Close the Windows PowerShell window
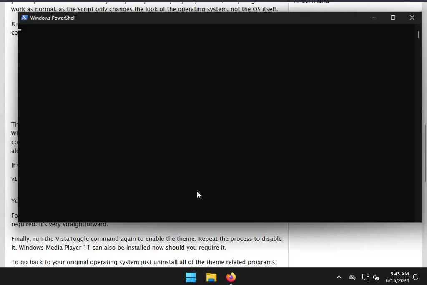 [412, 17]
